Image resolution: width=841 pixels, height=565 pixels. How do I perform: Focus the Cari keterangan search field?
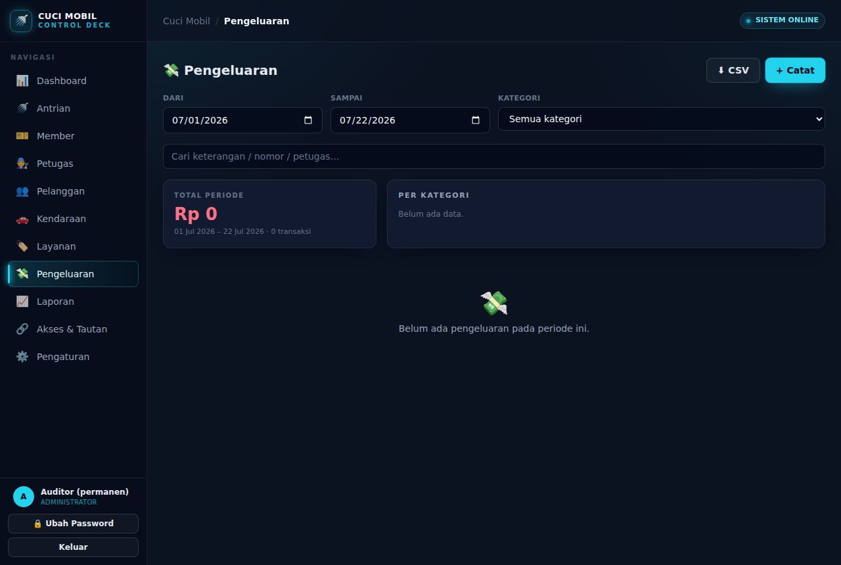pos(494,156)
